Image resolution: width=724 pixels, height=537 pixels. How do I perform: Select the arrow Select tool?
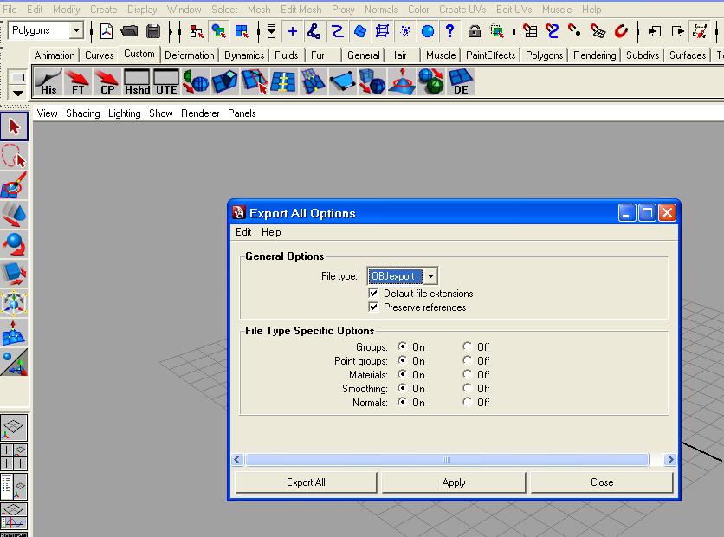(x=15, y=126)
